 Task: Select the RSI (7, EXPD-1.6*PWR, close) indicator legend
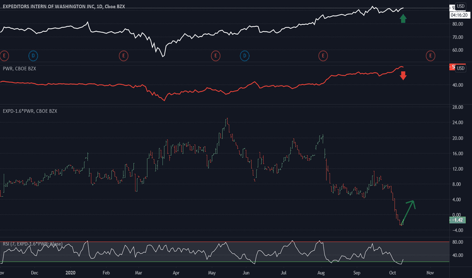coord(32,244)
